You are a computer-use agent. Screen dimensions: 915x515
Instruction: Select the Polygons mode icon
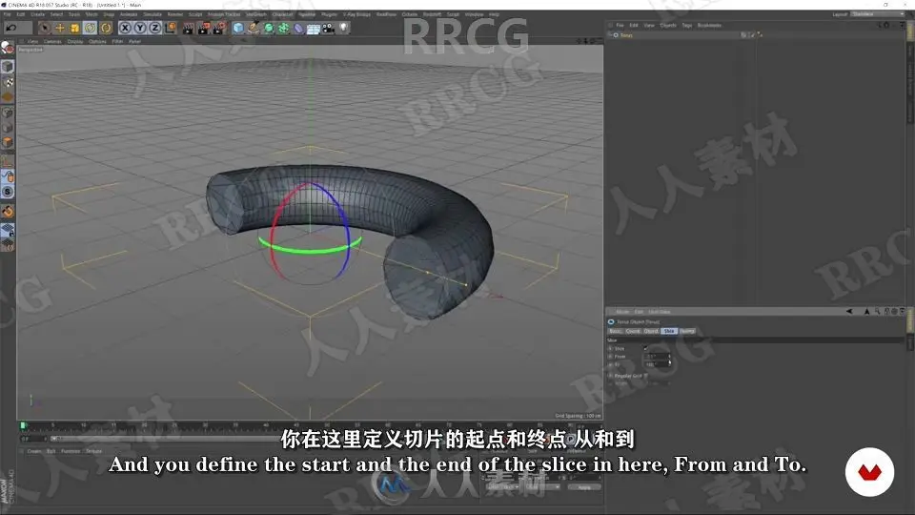point(8,142)
